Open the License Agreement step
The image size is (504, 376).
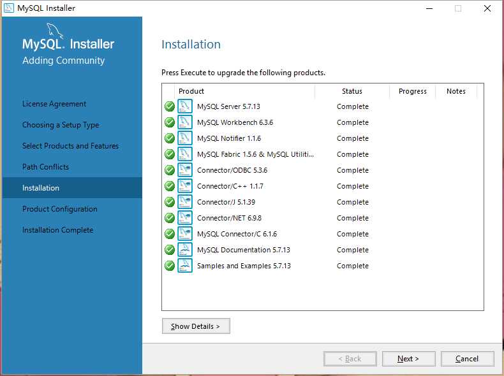(54, 104)
